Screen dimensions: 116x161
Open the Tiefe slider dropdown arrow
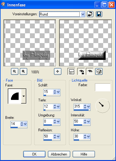pos(58,107)
